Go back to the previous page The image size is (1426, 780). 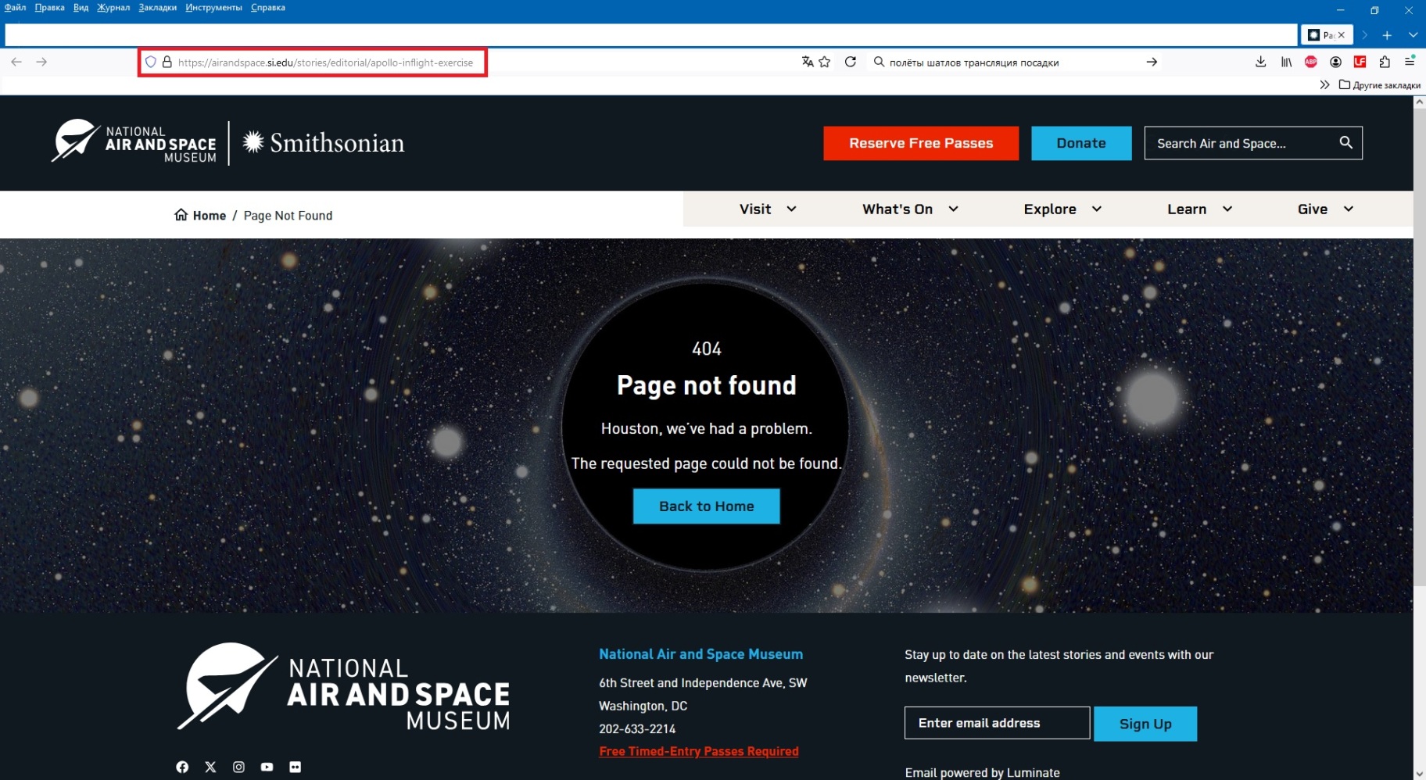16,62
